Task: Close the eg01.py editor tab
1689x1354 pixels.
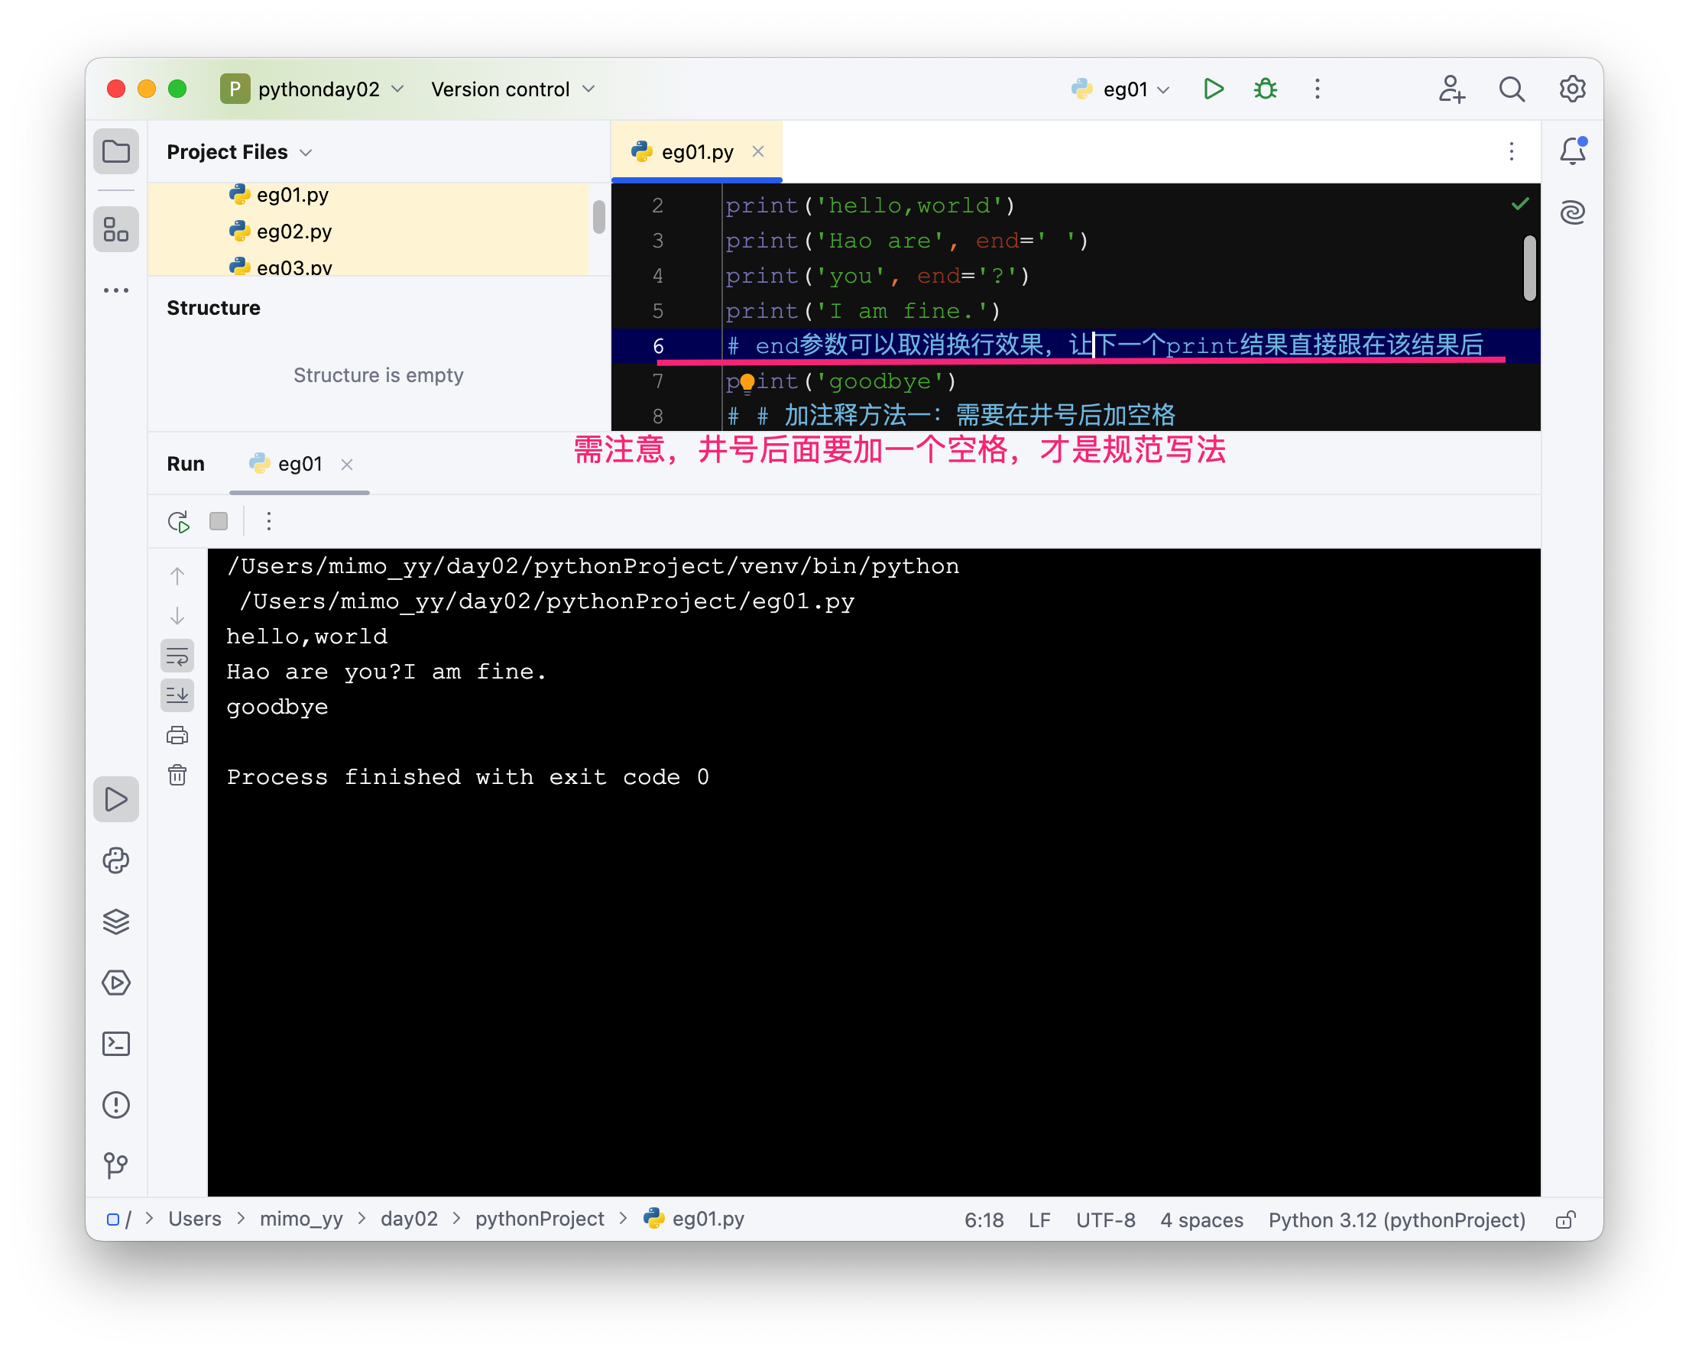Action: click(758, 151)
